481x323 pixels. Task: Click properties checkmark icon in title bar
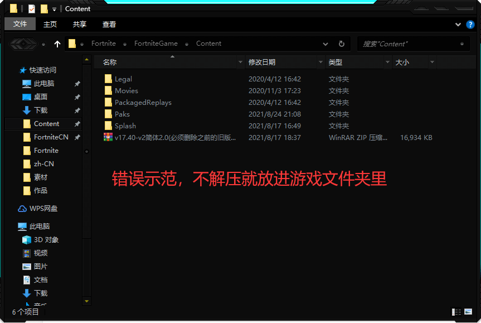point(32,9)
